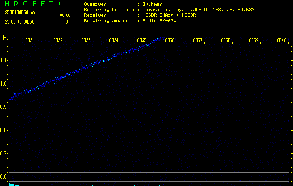The width and height of the screenshot is (293, 186).
Task: Click the observer name @yuhmari
Action: tap(154, 4)
